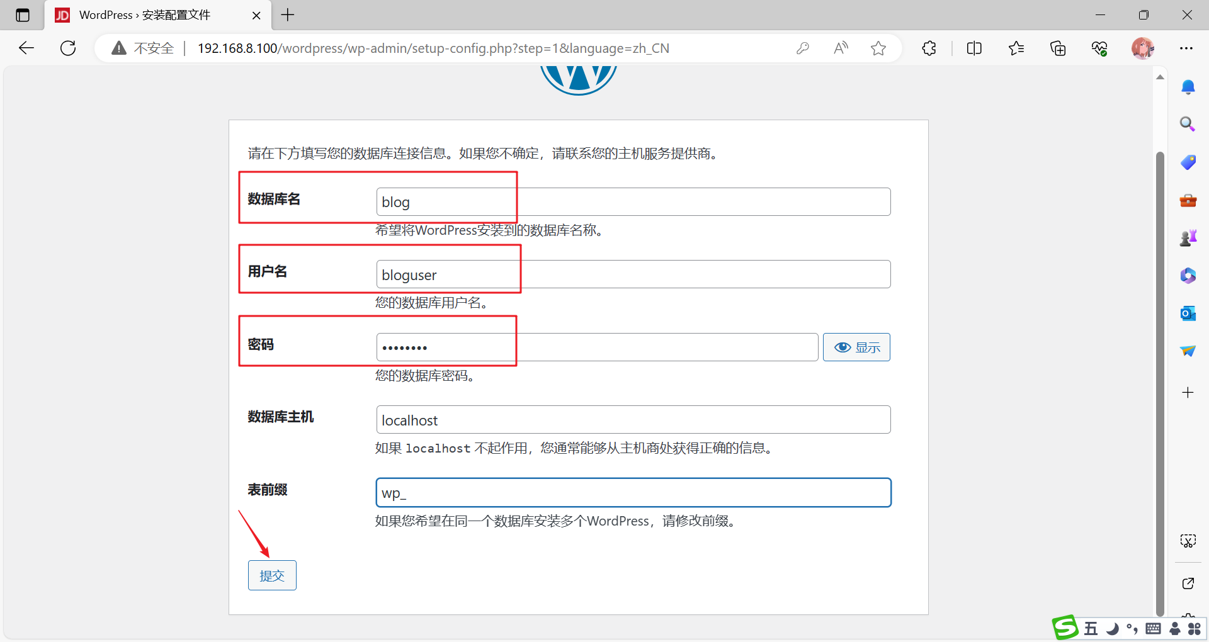Click the 您的数据库用户名 hint text
Viewport: 1209px width, 642px height.
[x=432, y=303]
